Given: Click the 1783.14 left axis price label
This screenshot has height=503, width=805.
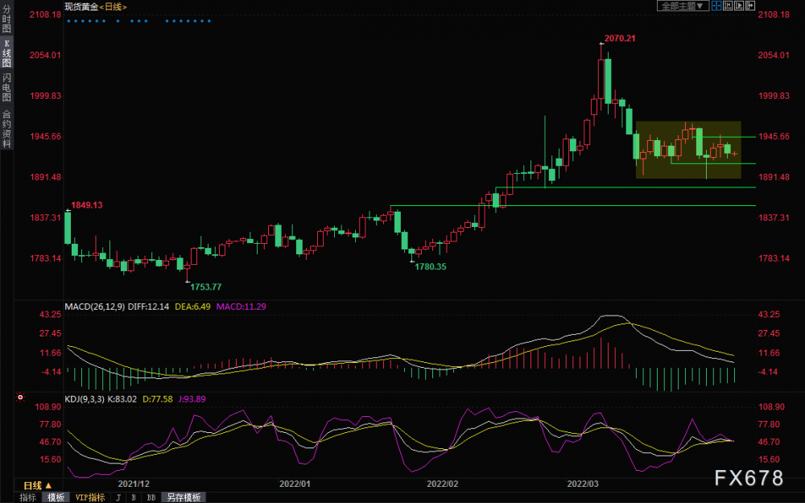Looking at the screenshot, I should point(45,258).
